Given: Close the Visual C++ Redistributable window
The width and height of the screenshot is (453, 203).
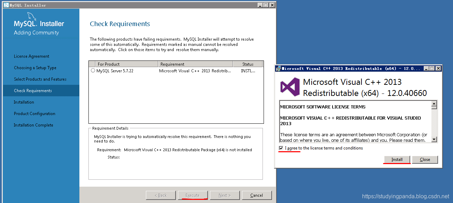Looking at the screenshot, I should point(438,68).
